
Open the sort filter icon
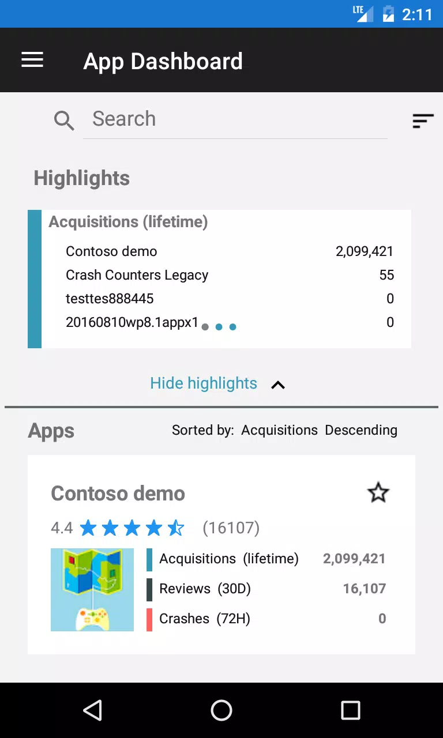click(x=423, y=121)
